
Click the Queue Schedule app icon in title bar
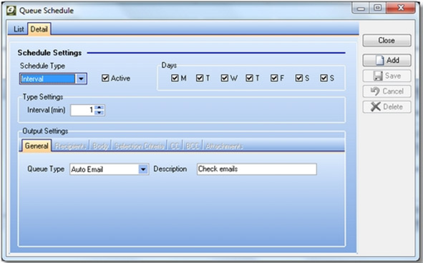click(x=11, y=11)
